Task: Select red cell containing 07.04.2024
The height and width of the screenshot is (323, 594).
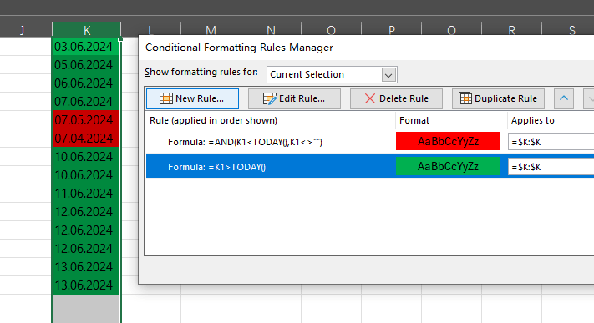Action: [86, 138]
